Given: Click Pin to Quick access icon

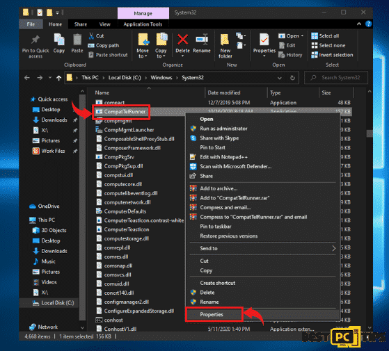Looking at the screenshot, I should pyautogui.click(x=35, y=40).
